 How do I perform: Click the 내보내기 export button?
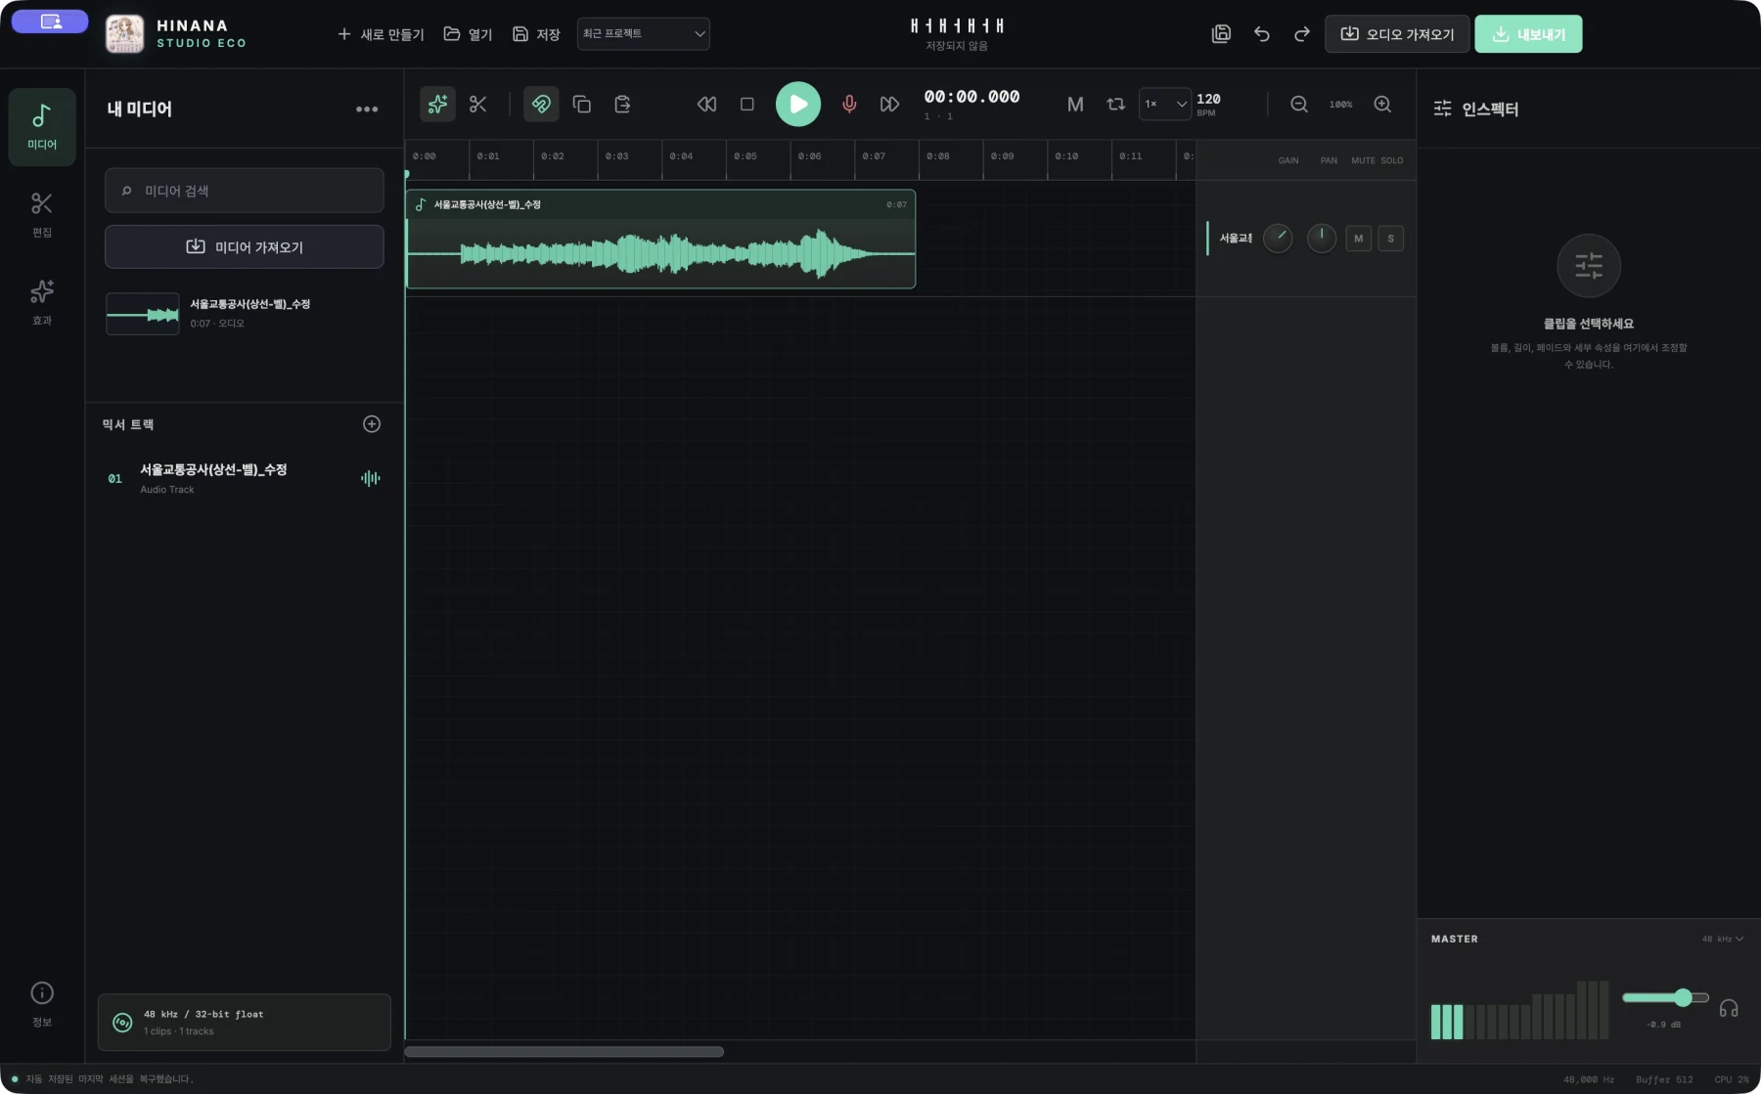coord(1528,34)
